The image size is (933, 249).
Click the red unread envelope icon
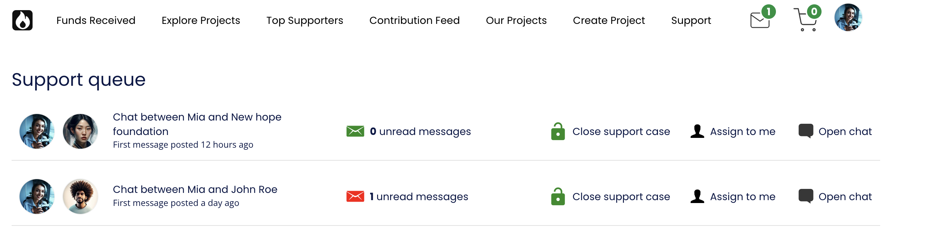point(355,197)
